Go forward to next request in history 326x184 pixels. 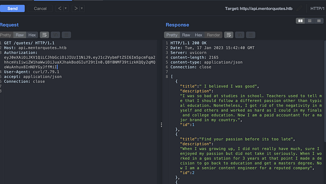[x=76, y=8]
